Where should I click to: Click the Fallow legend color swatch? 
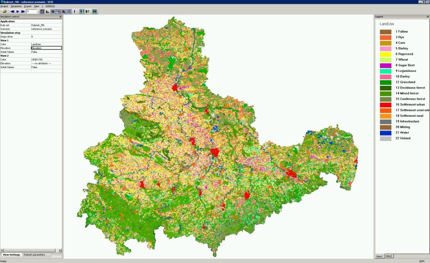386,32
